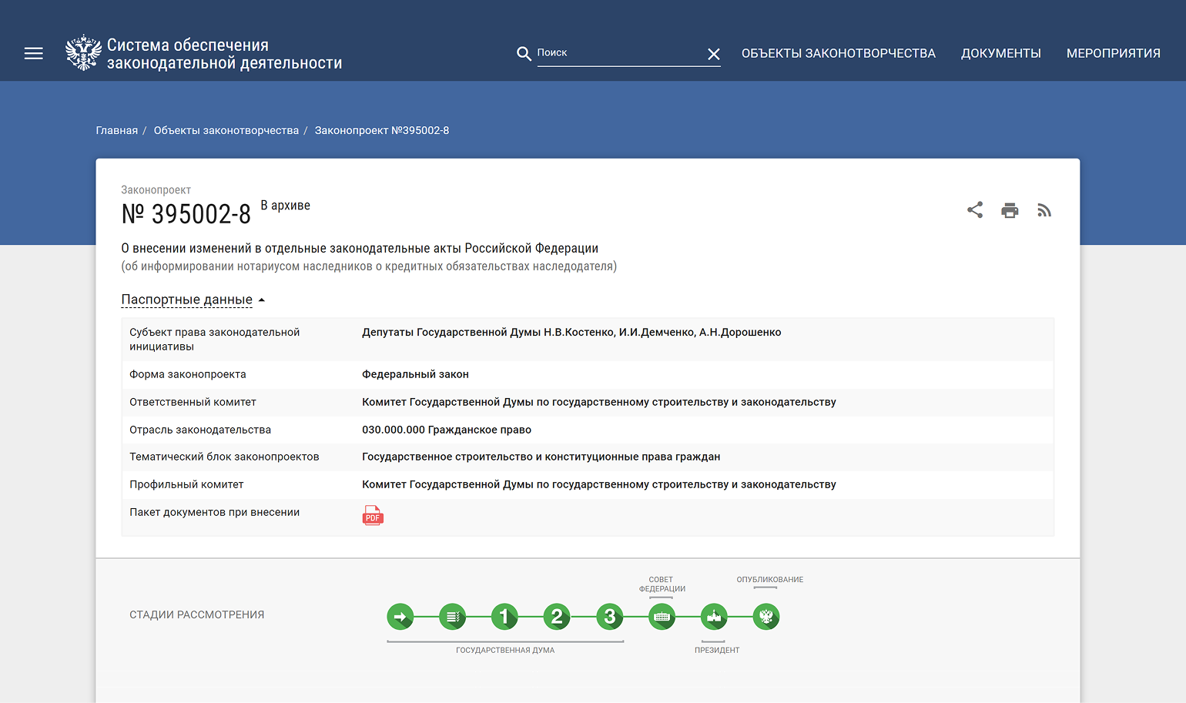Click Ответственный комитет committee value
The width and height of the screenshot is (1186, 703).
point(599,402)
